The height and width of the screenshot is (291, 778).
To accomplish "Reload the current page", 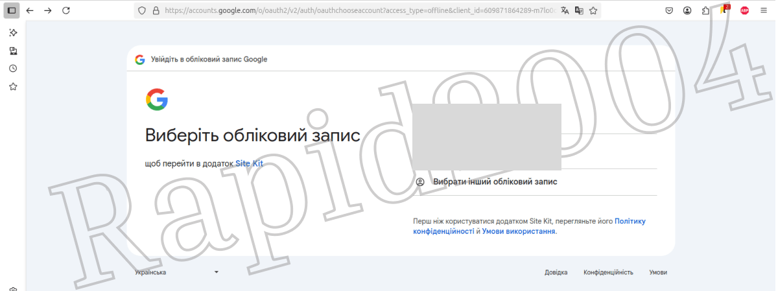I will point(65,10).
